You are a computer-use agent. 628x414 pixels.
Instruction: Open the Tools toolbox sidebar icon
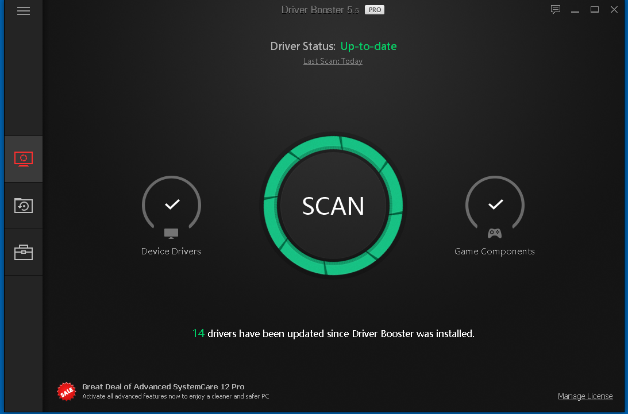tap(23, 252)
